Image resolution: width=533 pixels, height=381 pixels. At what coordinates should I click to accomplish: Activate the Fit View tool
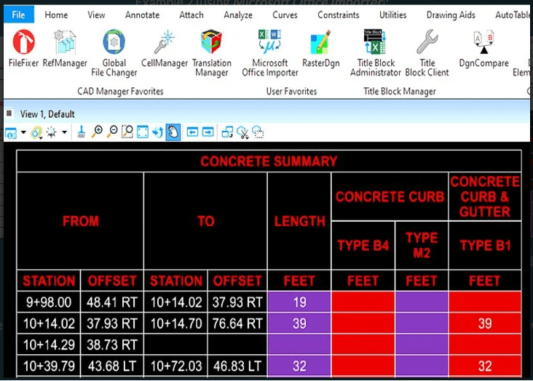pos(143,132)
